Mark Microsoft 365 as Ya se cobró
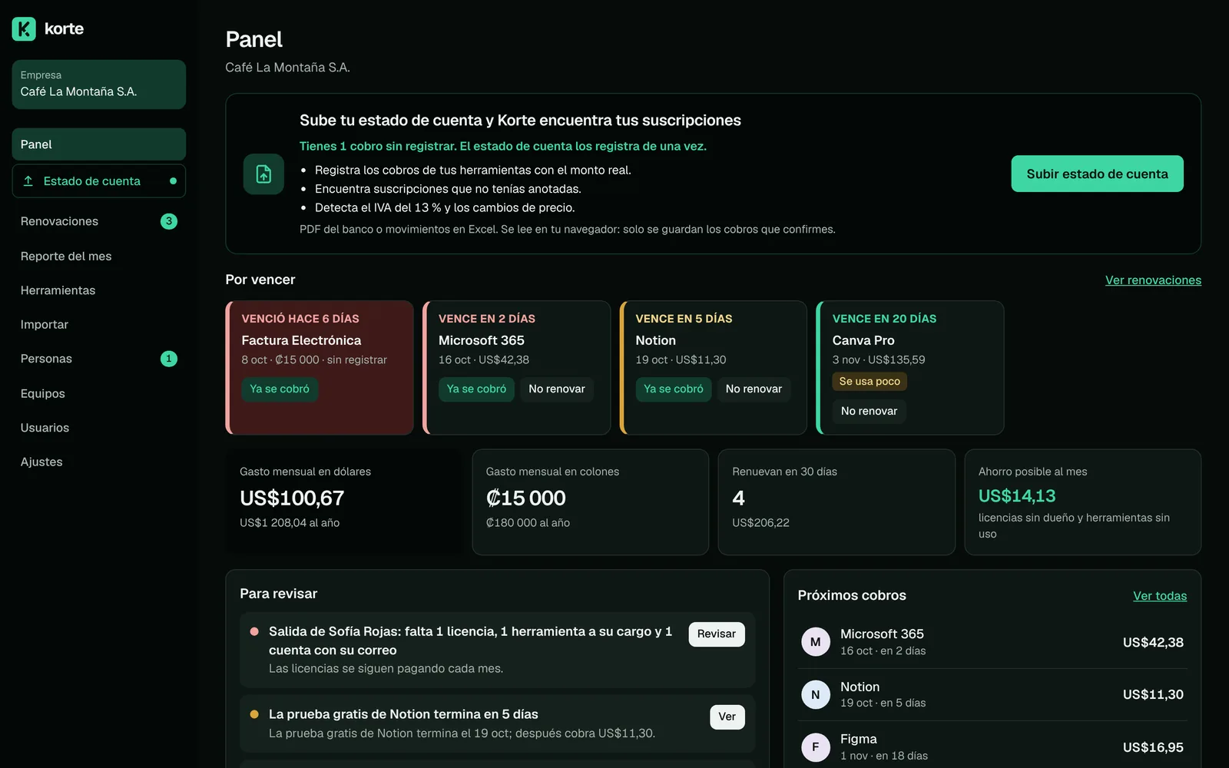 [x=476, y=389]
